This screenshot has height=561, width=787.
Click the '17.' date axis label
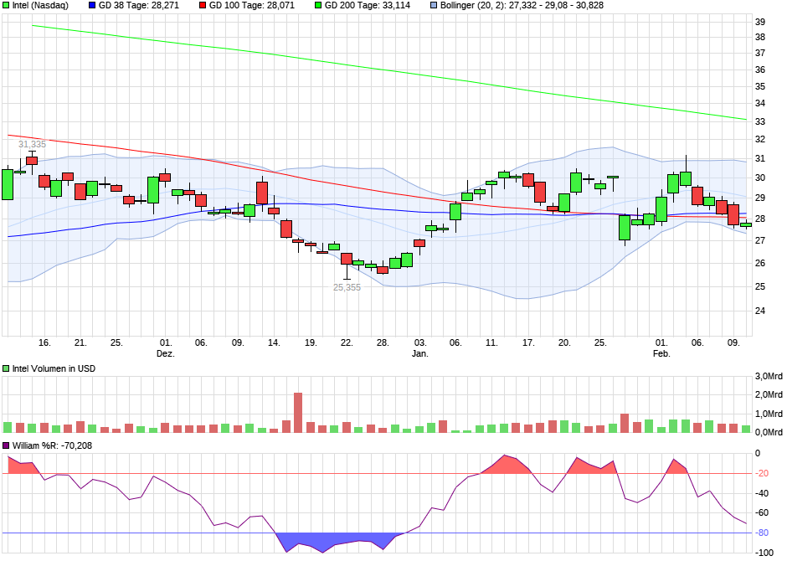(x=528, y=342)
